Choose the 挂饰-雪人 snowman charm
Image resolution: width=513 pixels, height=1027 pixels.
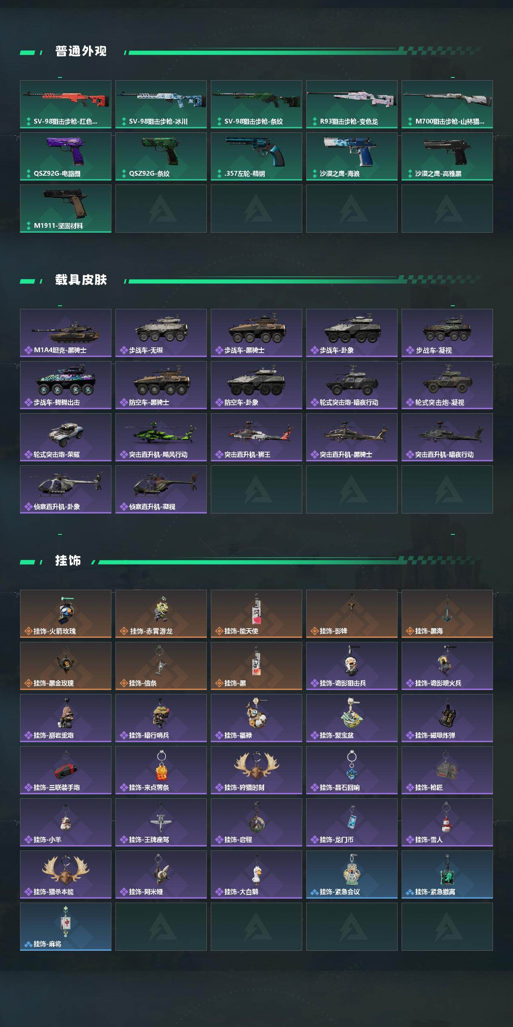point(447,822)
